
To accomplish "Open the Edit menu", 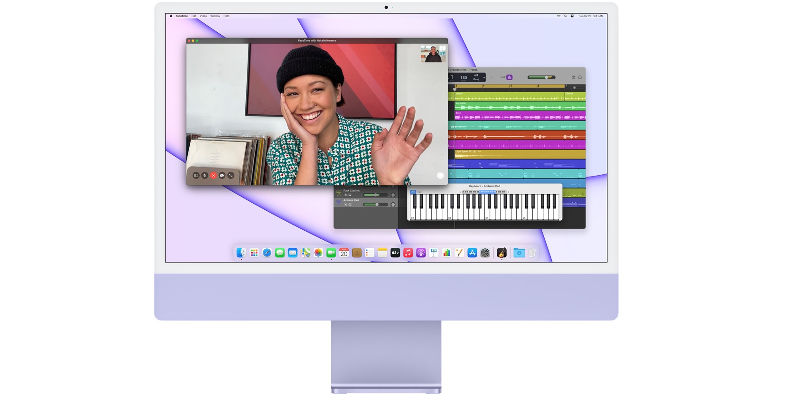I will [x=194, y=16].
